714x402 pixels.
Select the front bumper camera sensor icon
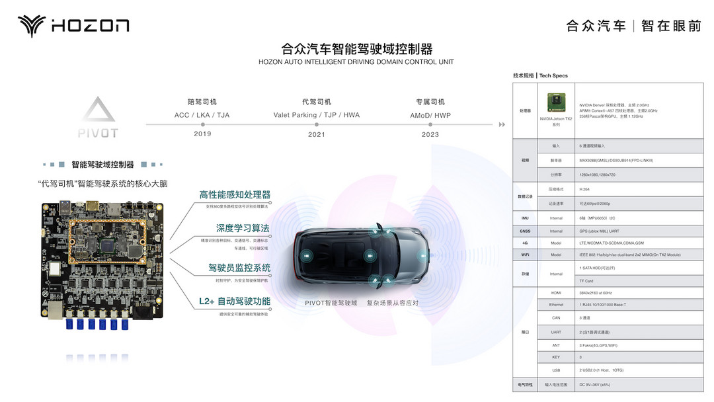pyautogui.click(x=424, y=256)
